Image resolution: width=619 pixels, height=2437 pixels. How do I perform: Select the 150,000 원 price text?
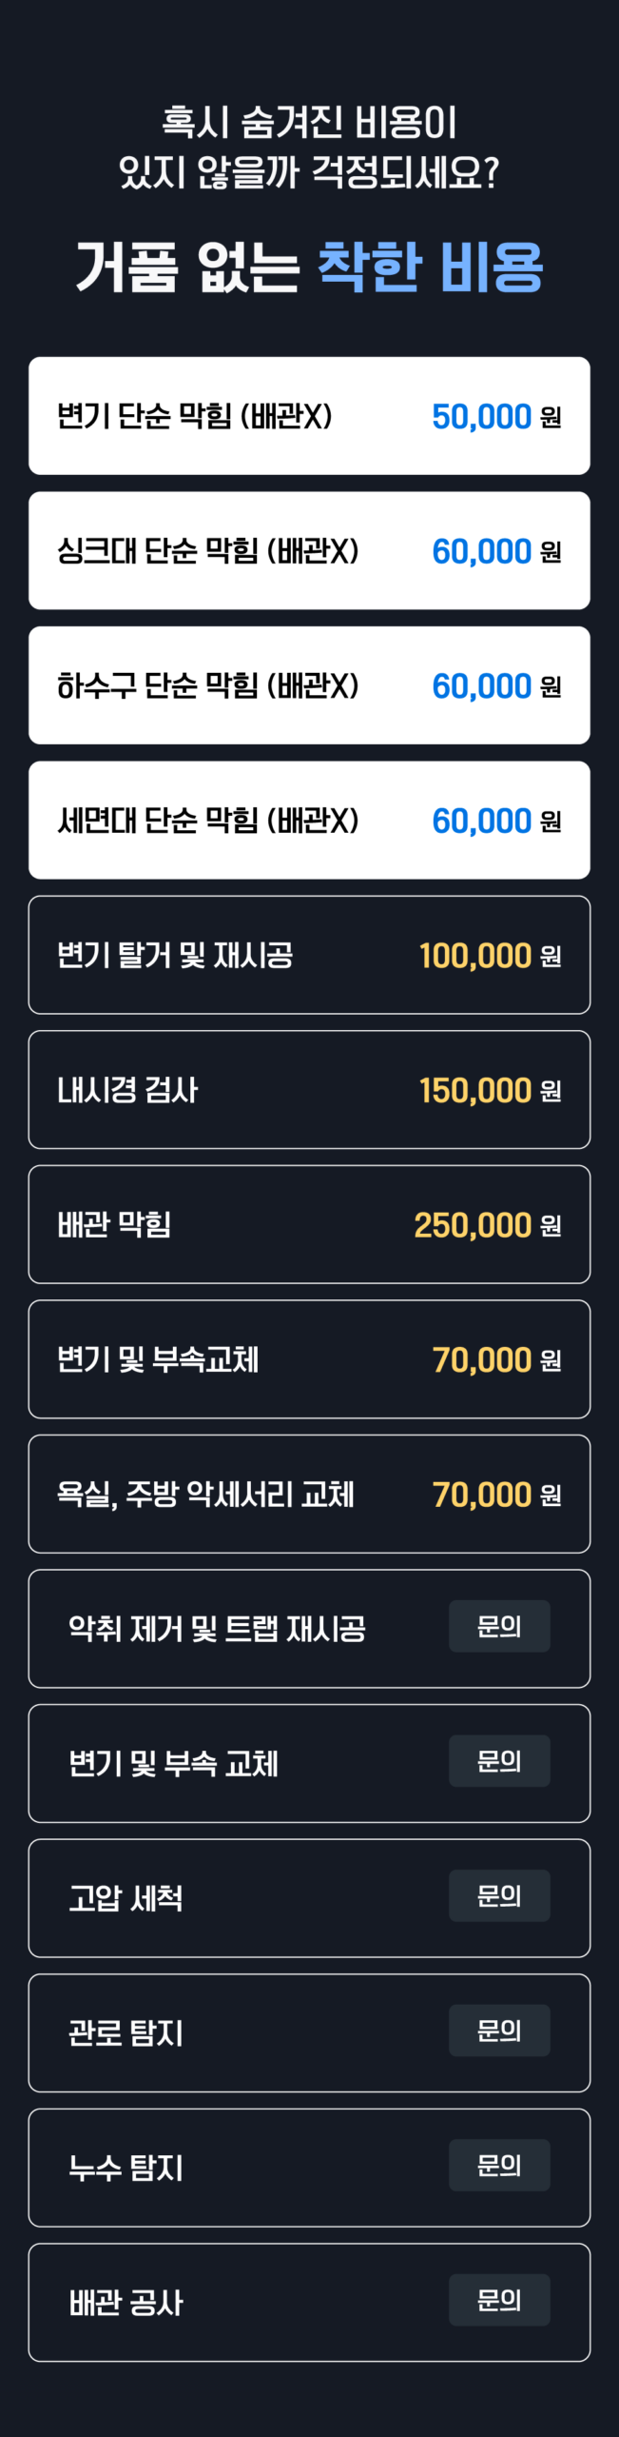[x=489, y=1090]
